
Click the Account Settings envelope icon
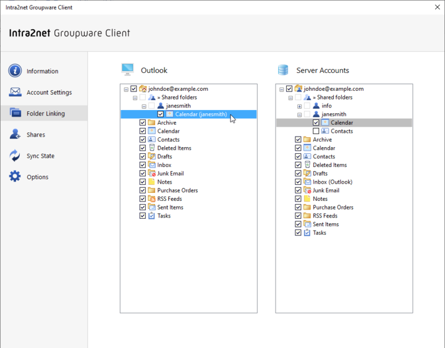pyautogui.click(x=15, y=92)
